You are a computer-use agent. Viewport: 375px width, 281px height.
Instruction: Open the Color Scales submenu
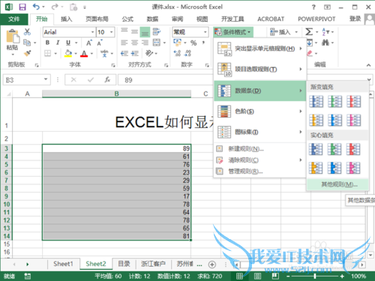point(259,112)
